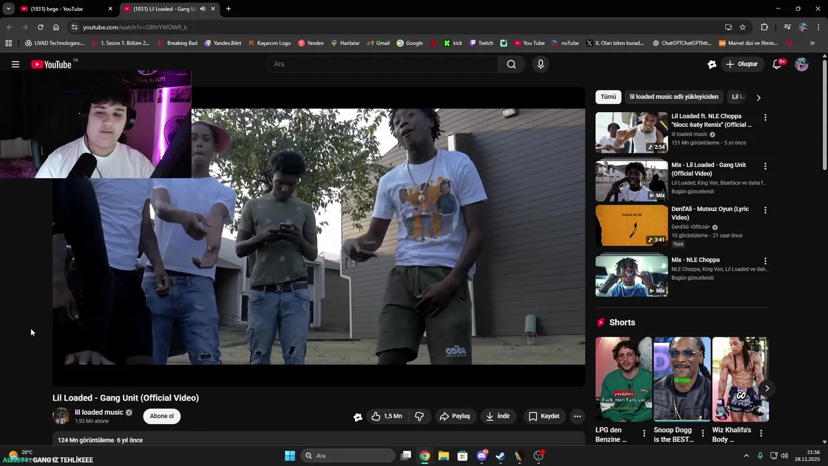Image resolution: width=828 pixels, height=466 pixels.
Task: Open more actions ellipsis under the video
Action: coord(578,416)
